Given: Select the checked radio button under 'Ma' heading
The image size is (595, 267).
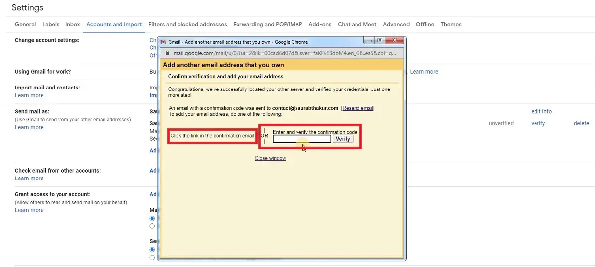Looking at the screenshot, I should tap(152, 218).
